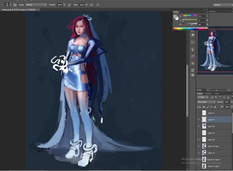This screenshot has width=233, height=171.
Task: Click the lock all padlock icon
Action: [215, 107]
